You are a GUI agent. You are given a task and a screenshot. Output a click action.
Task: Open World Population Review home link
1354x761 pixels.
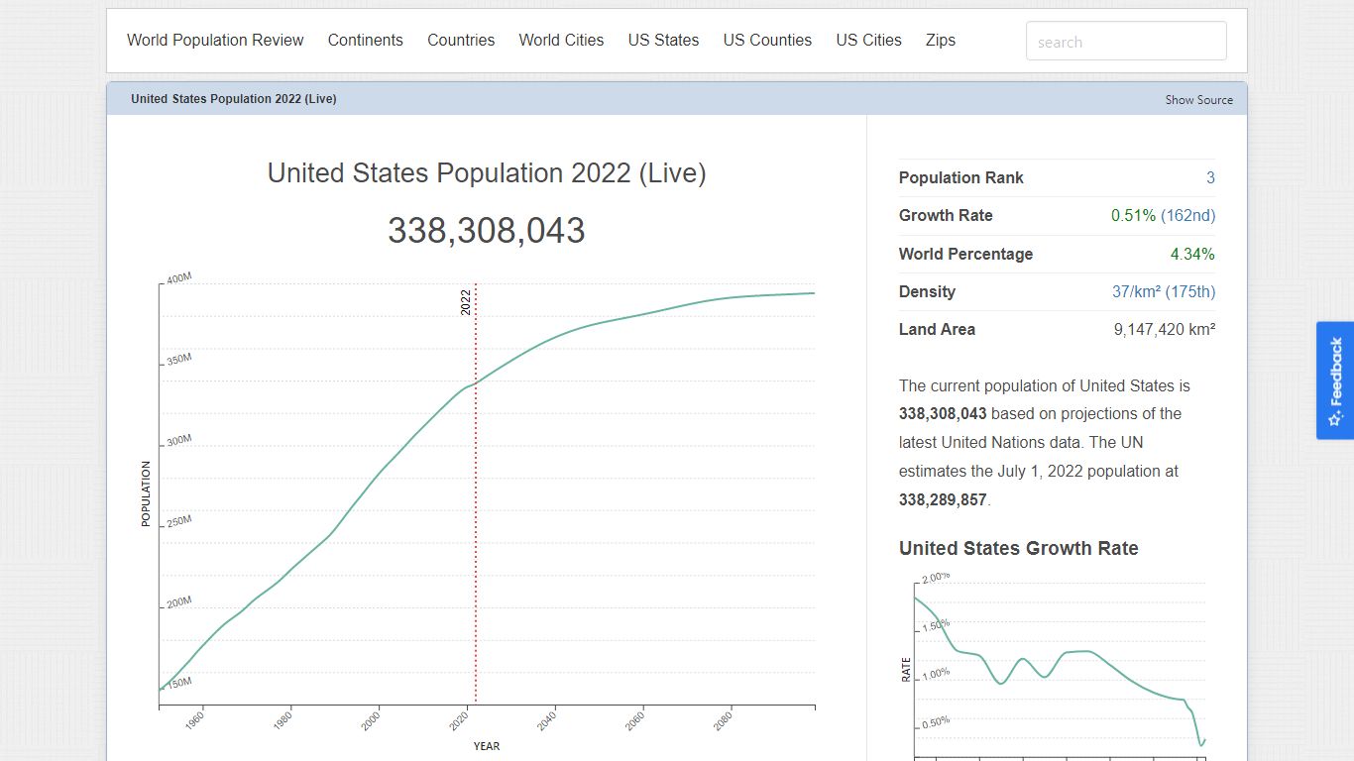pos(215,41)
